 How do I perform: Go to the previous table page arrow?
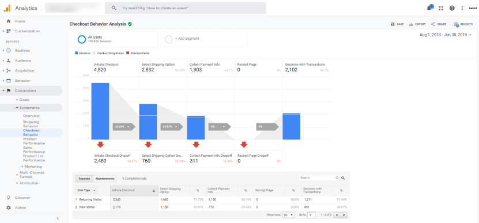337,215
